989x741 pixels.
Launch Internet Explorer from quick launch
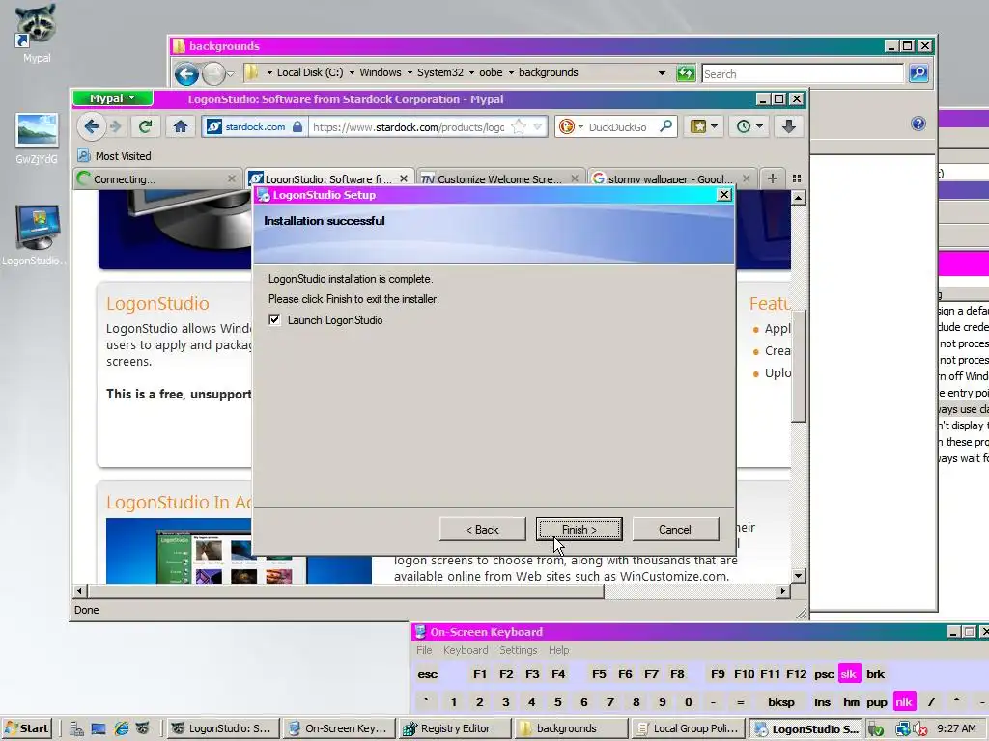click(x=121, y=729)
